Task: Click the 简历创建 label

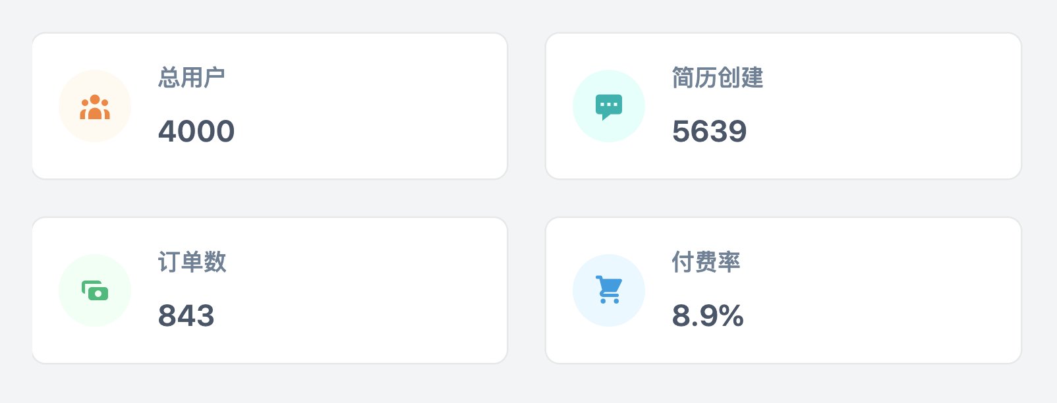Action: pyautogui.click(x=716, y=79)
